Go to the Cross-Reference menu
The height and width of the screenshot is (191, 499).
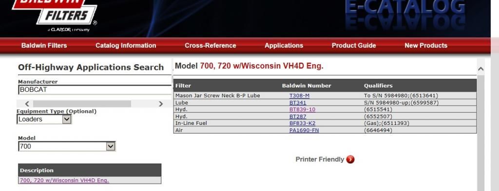(x=211, y=45)
